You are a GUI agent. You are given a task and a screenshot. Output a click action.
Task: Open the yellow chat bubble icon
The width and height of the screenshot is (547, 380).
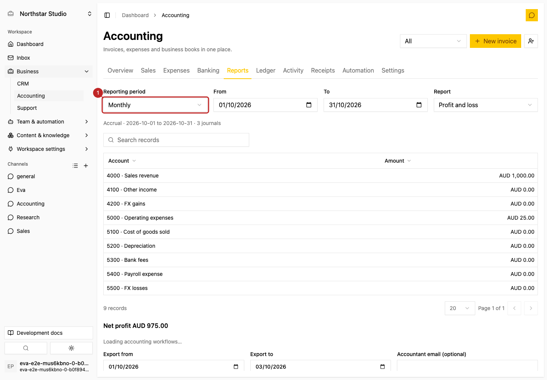tap(532, 15)
